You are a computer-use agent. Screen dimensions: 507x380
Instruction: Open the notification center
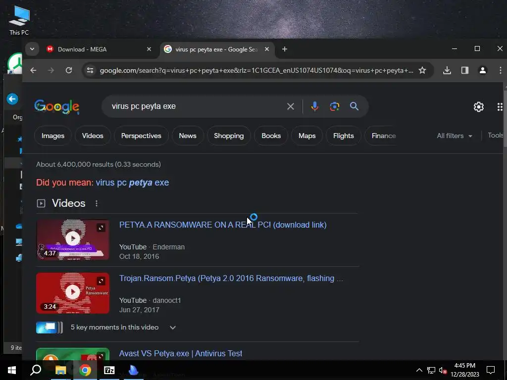coord(491,370)
